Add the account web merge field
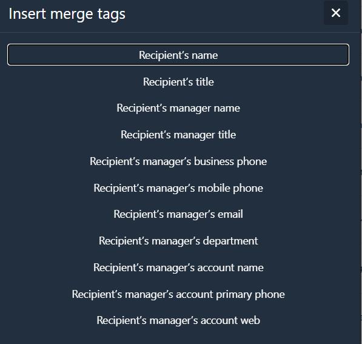This screenshot has width=362, height=344. click(178, 320)
